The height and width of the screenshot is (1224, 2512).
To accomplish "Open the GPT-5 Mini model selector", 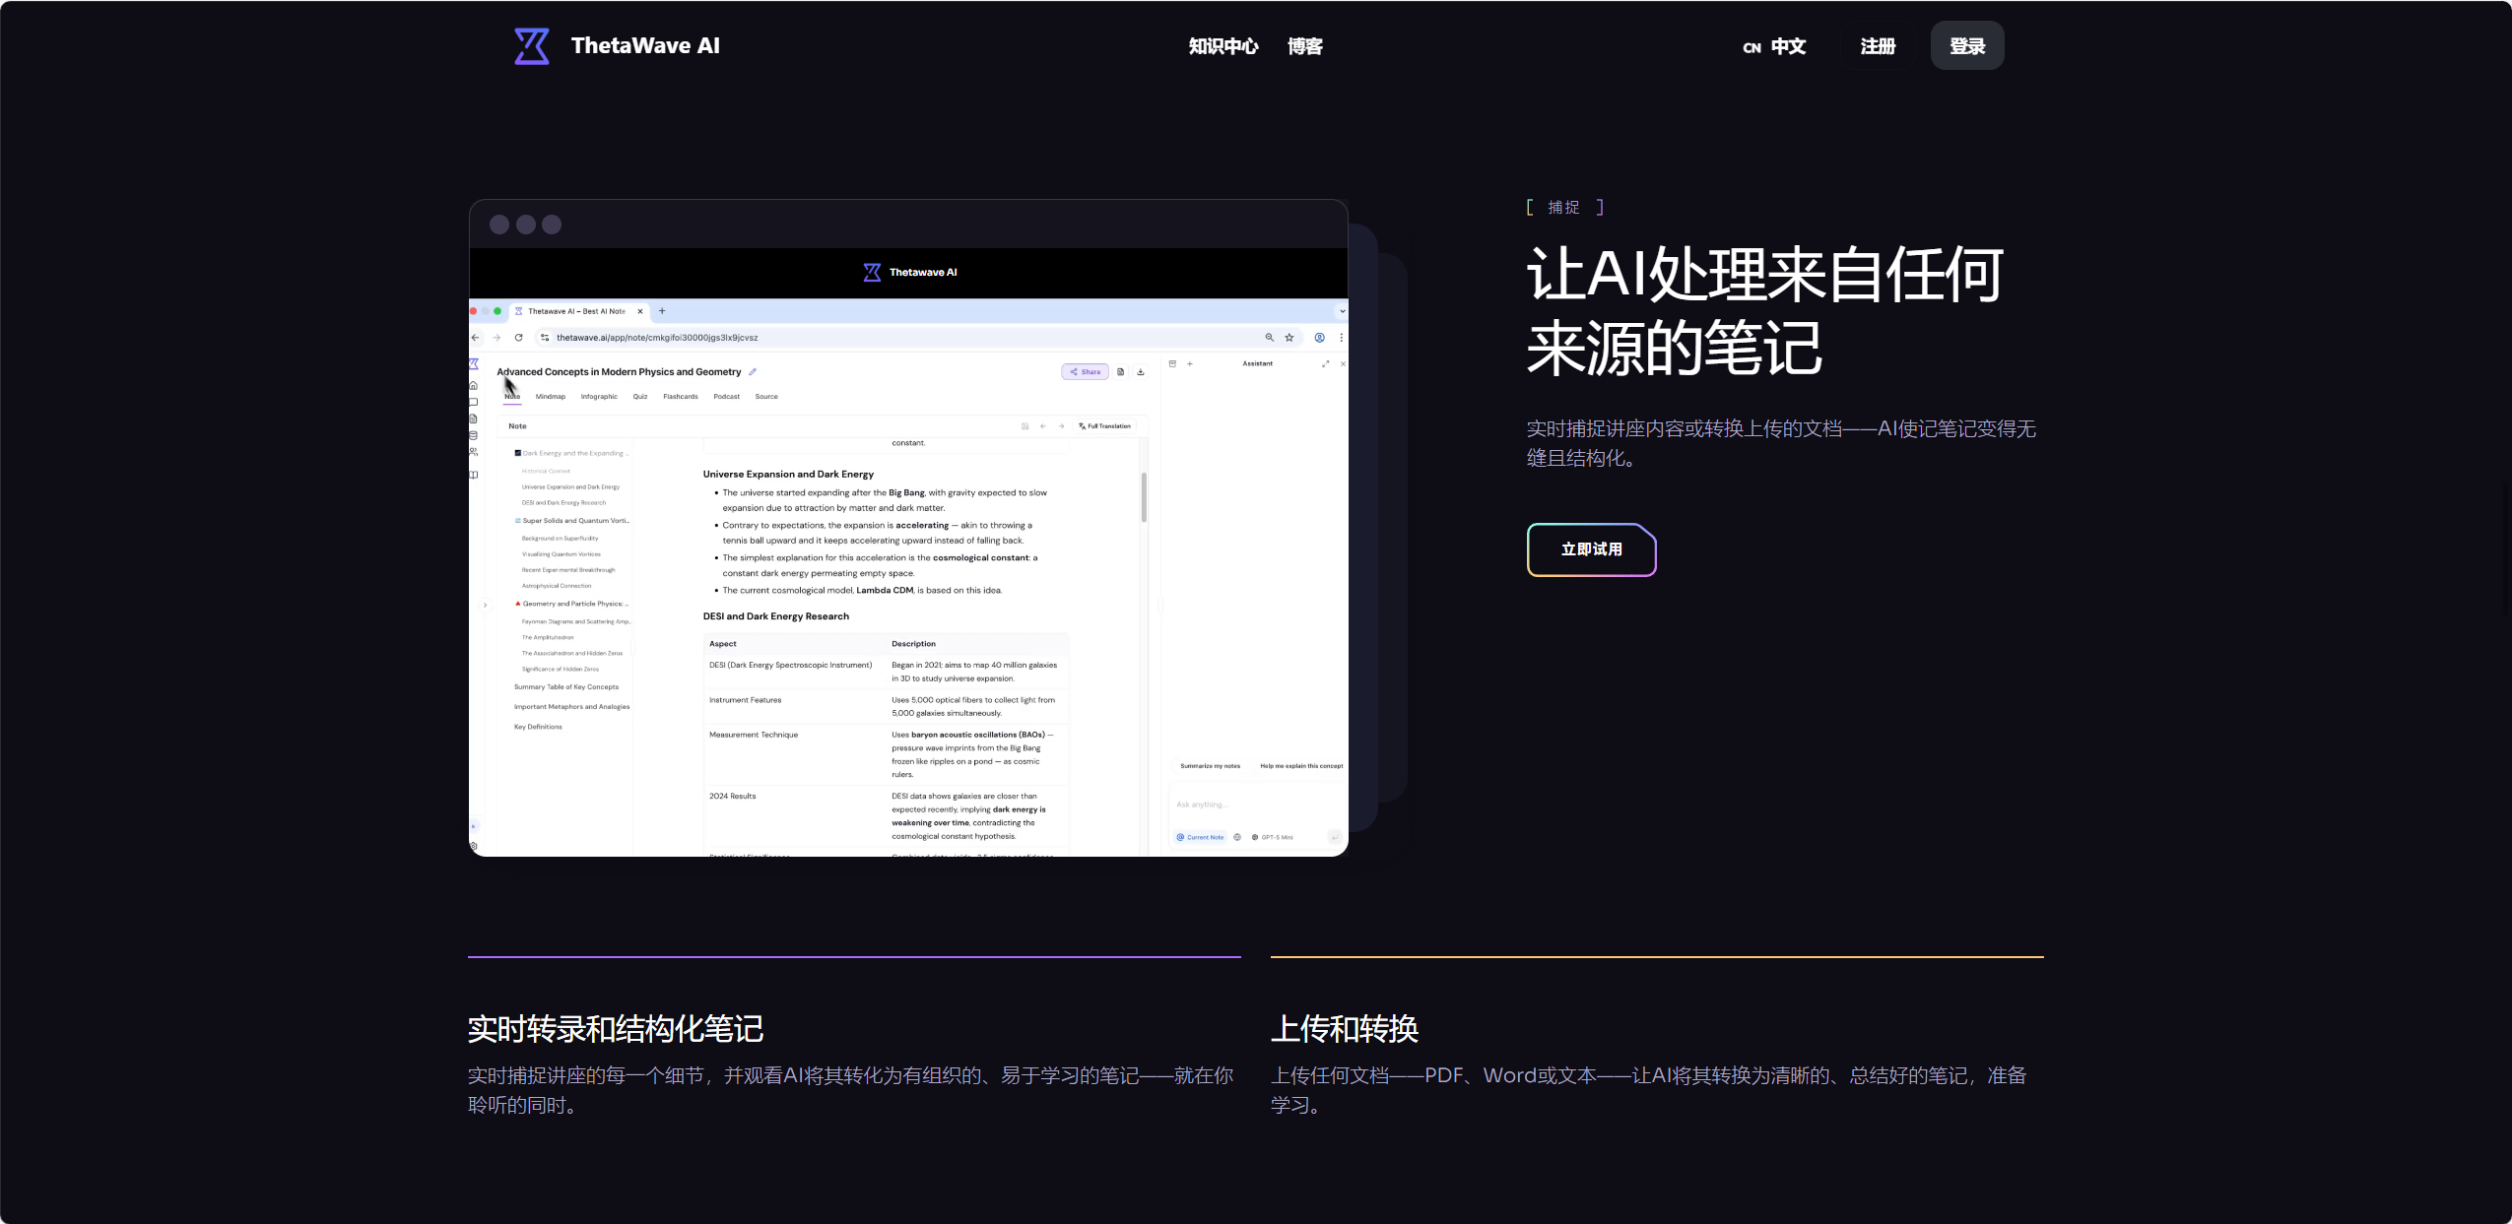I will (x=1273, y=838).
